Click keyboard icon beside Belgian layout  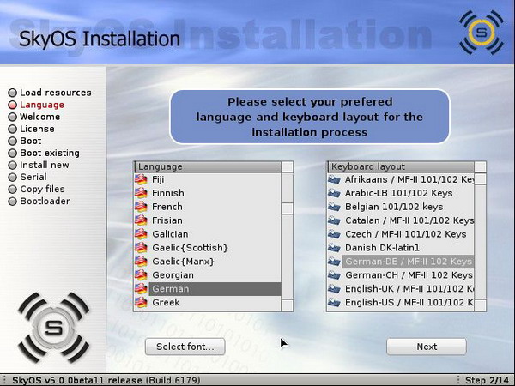(334, 207)
